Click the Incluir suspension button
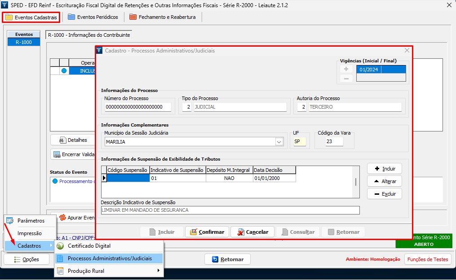 (x=384, y=169)
